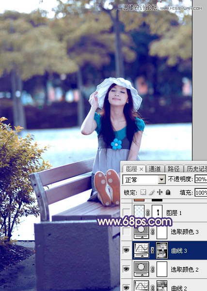The image size is (207, 291).
Task: Open the 路径 (Paths) tab
Action: tap(174, 168)
